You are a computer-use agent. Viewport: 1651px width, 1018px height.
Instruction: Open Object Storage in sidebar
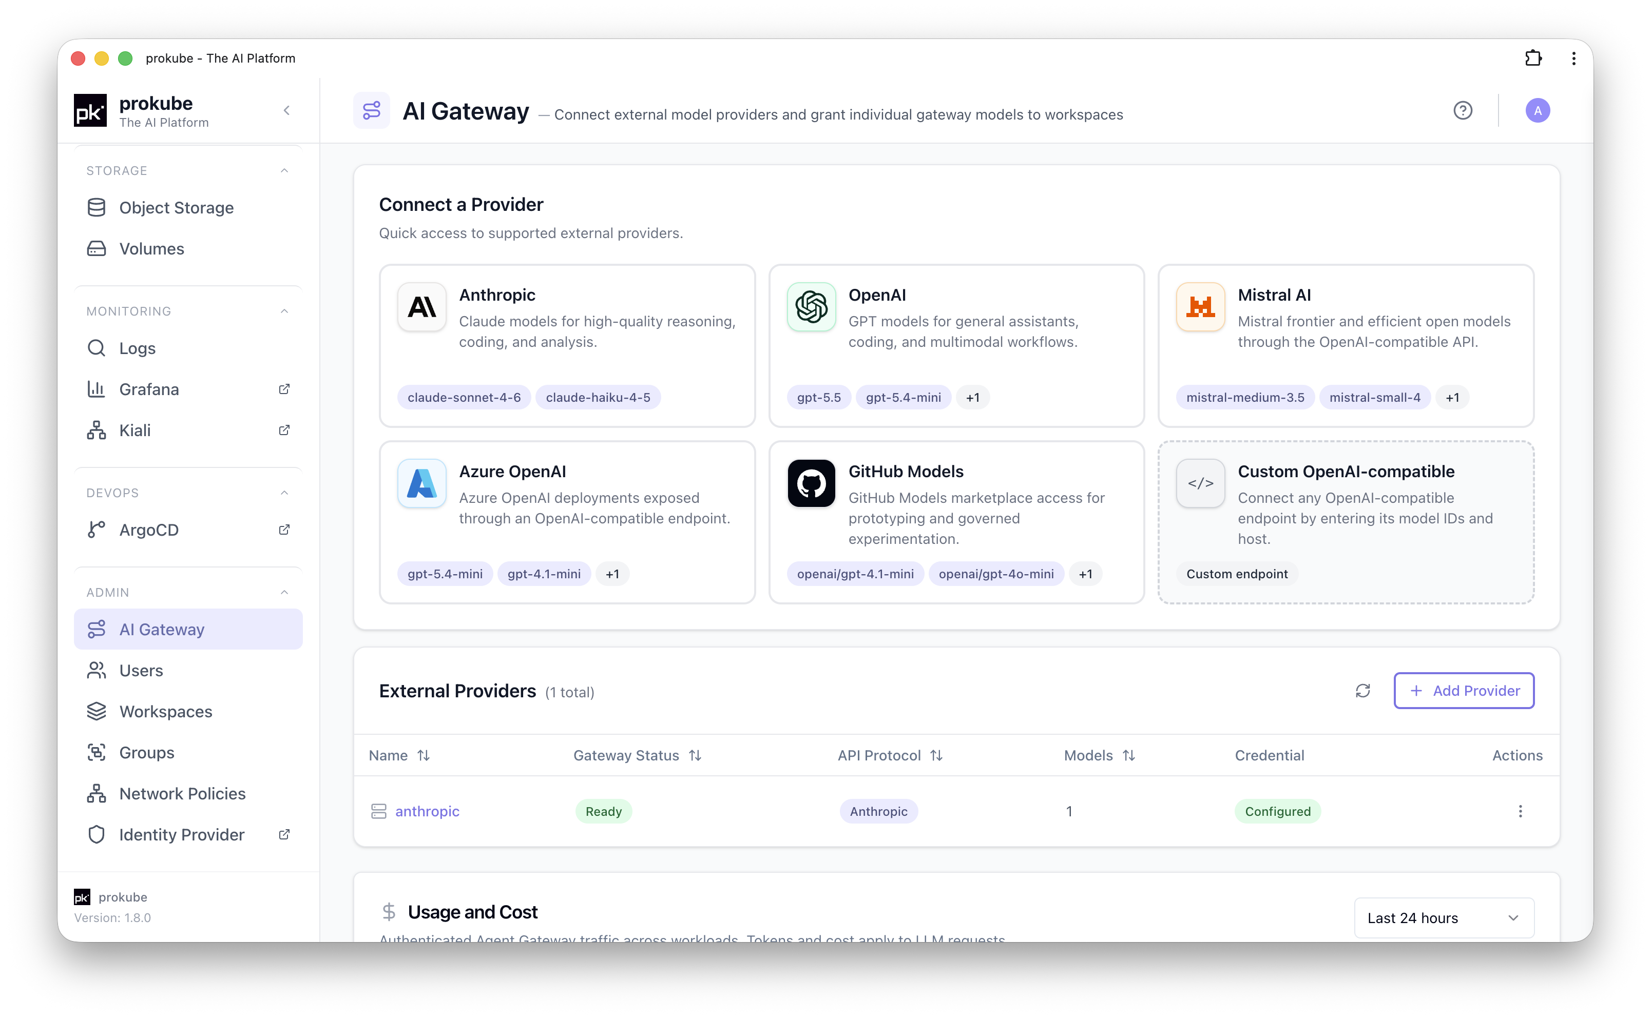[188, 208]
